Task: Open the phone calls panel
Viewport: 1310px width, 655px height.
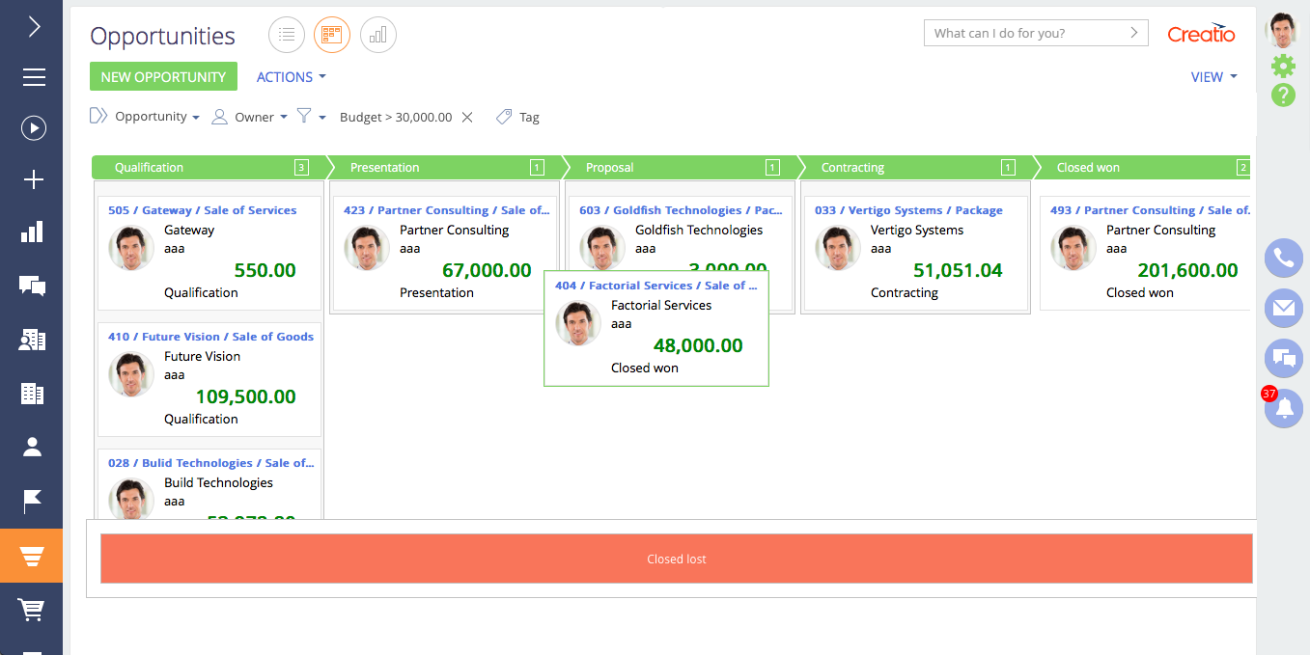Action: 1284,258
